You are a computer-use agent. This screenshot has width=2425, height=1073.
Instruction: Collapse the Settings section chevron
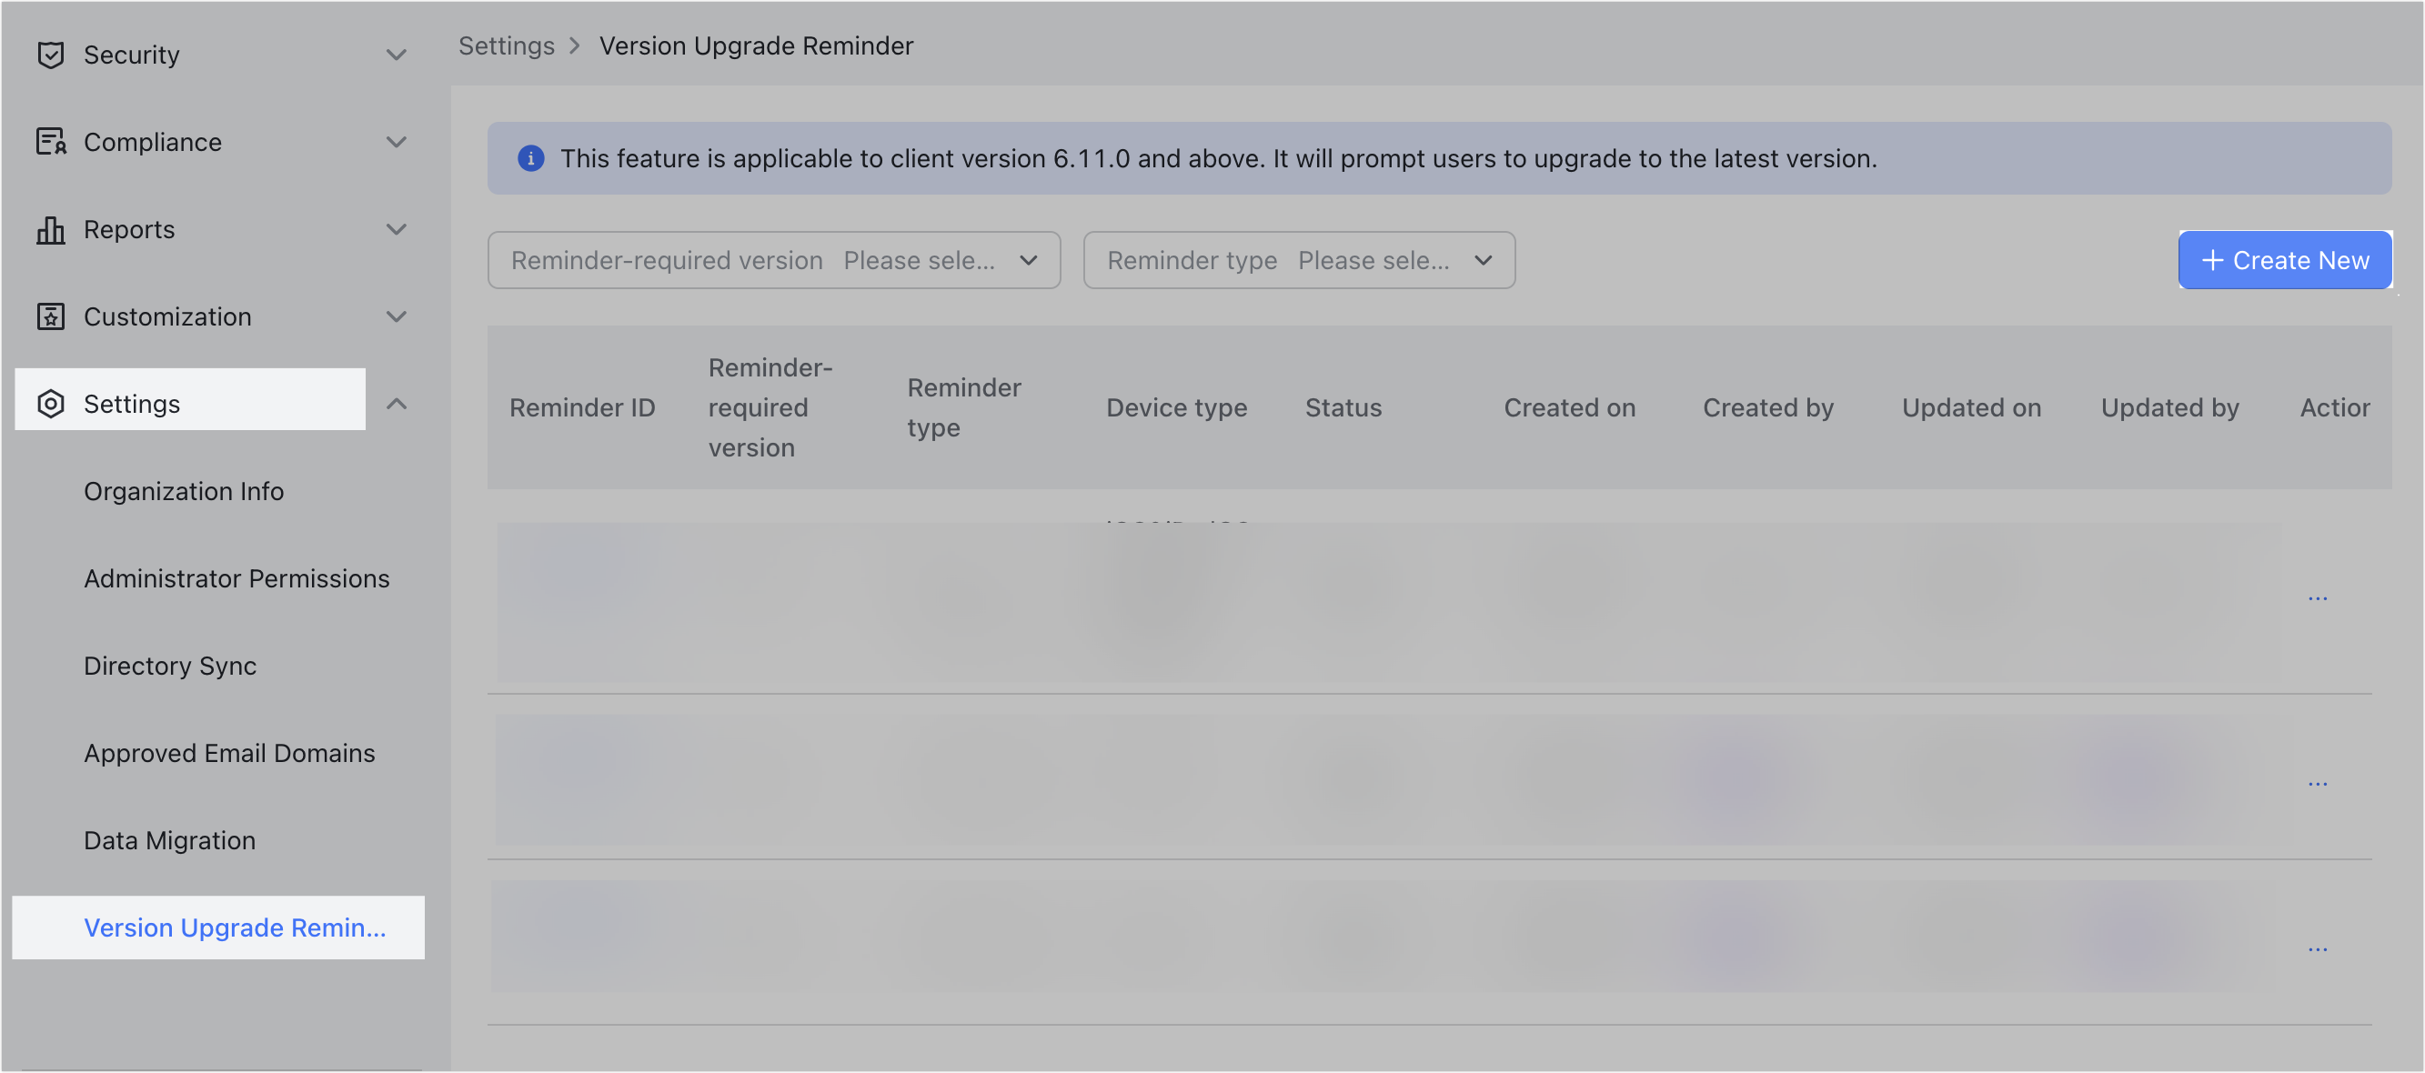coord(397,403)
